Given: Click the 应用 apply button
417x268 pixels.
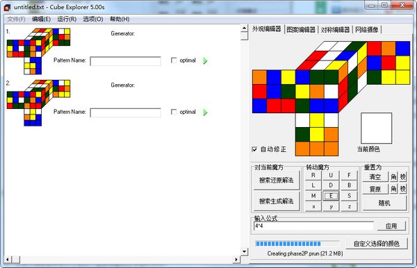Looking at the screenshot, I should [391, 226].
